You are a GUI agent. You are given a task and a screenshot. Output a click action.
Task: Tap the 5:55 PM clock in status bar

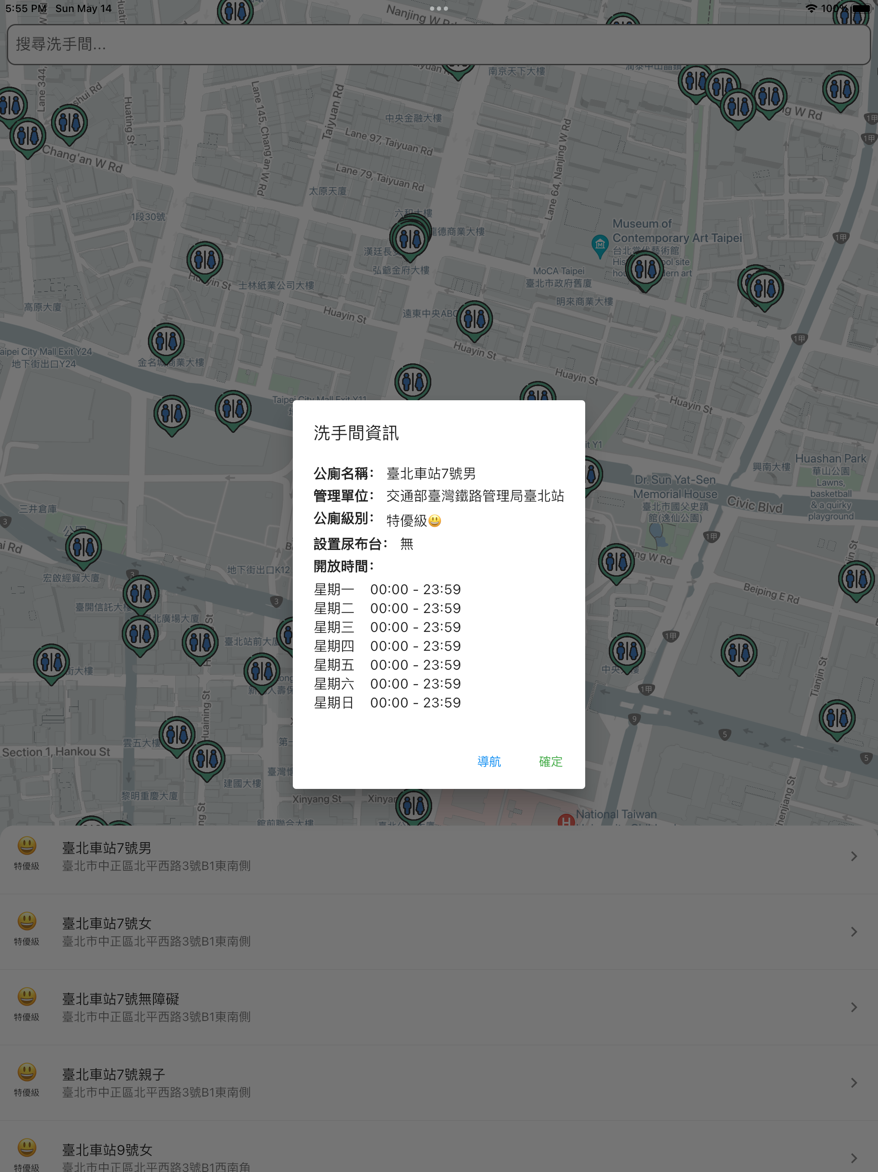(26, 9)
